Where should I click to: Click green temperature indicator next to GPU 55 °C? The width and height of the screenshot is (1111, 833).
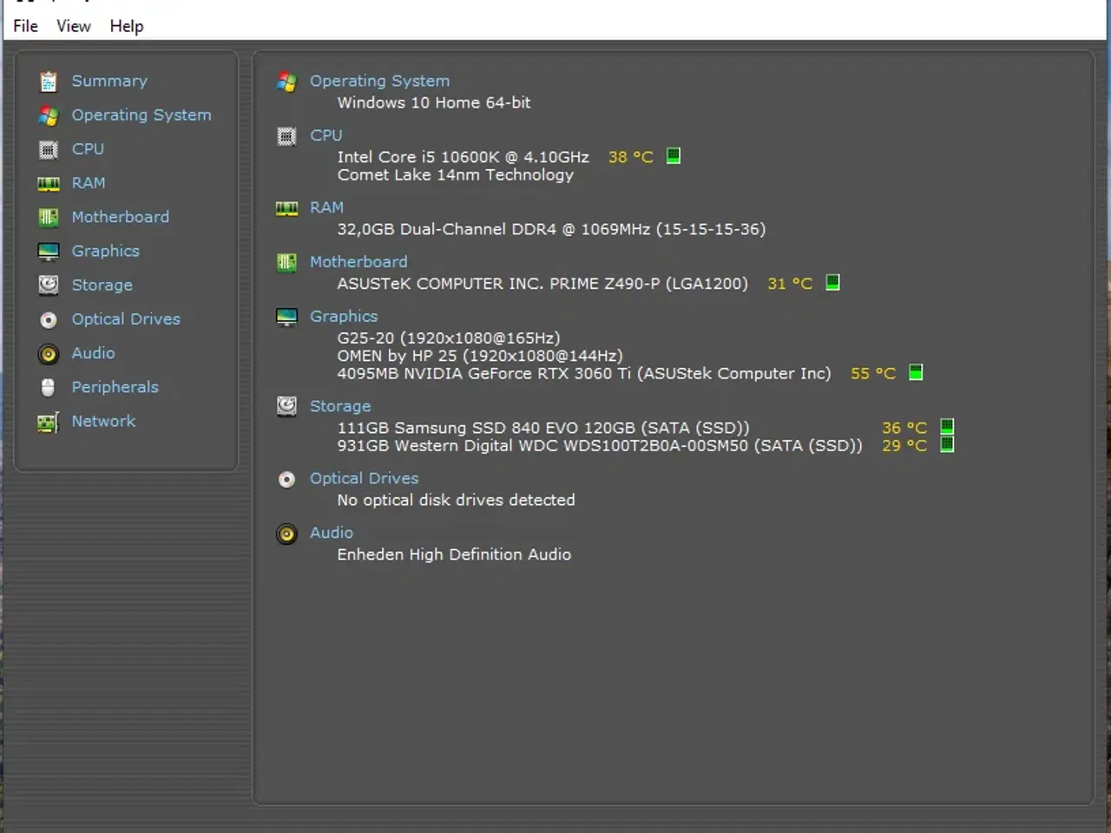(x=916, y=372)
